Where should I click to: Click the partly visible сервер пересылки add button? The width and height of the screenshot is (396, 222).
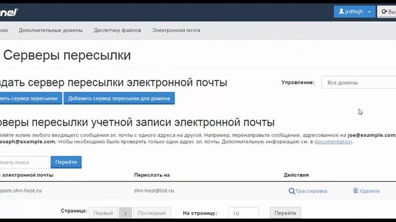(31, 98)
